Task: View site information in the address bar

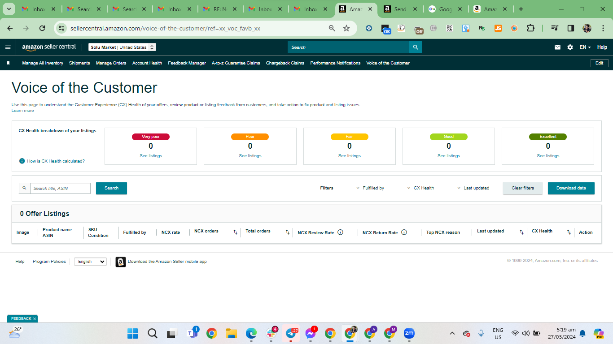Action: tap(61, 28)
